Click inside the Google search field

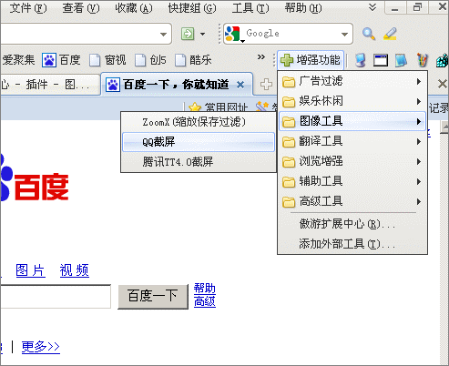(x=291, y=34)
